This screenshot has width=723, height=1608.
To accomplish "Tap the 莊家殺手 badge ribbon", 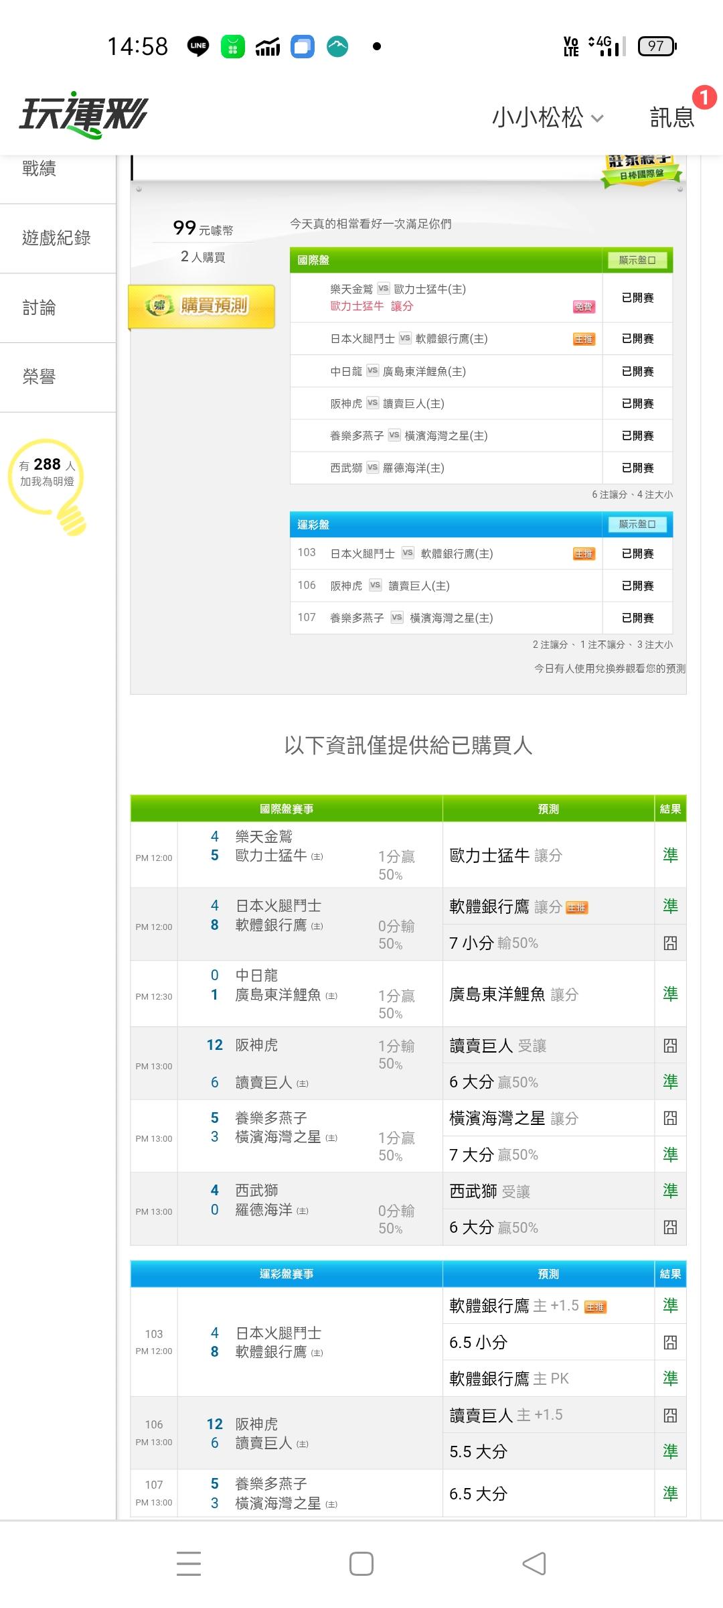I will (x=641, y=169).
